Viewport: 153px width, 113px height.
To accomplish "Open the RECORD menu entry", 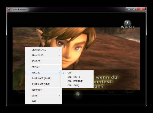I will (43, 73).
